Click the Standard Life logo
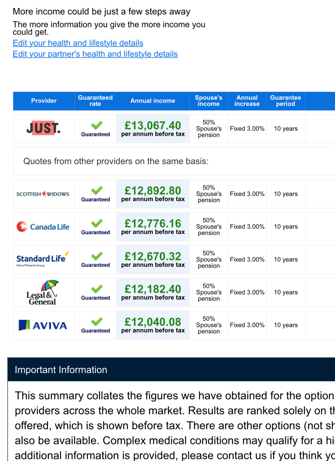Viewport: 335px width, 461px height. (43, 259)
